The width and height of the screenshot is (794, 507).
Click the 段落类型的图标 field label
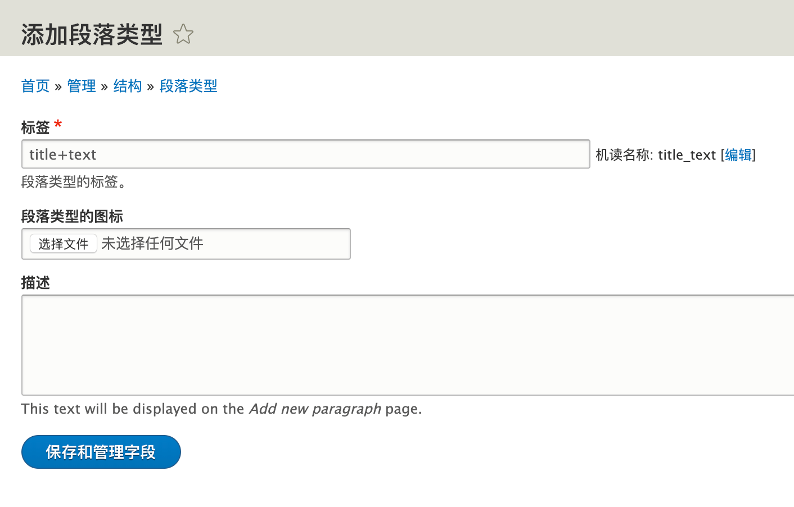[x=72, y=216]
